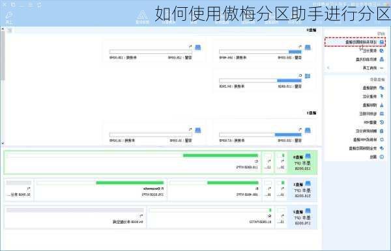
Task: Click the small view icon at pane's top-left corner
Action: click(x=9, y=31)
